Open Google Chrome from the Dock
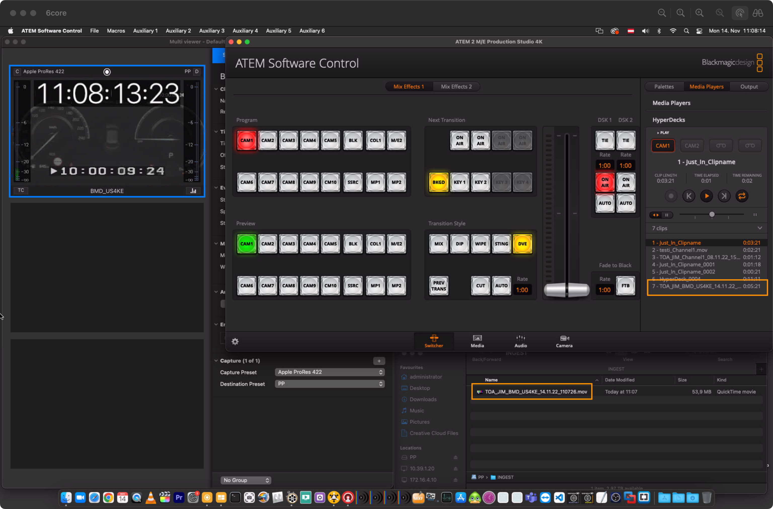This screenshot has height=509, width=773. click(x=108, y=497)
